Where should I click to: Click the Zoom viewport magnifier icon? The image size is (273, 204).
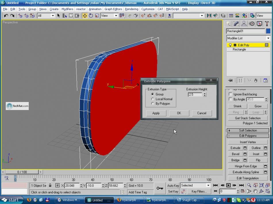pos(249,185)
